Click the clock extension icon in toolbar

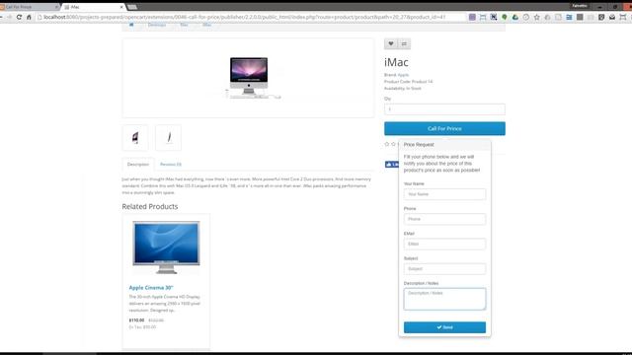point(526,17)
